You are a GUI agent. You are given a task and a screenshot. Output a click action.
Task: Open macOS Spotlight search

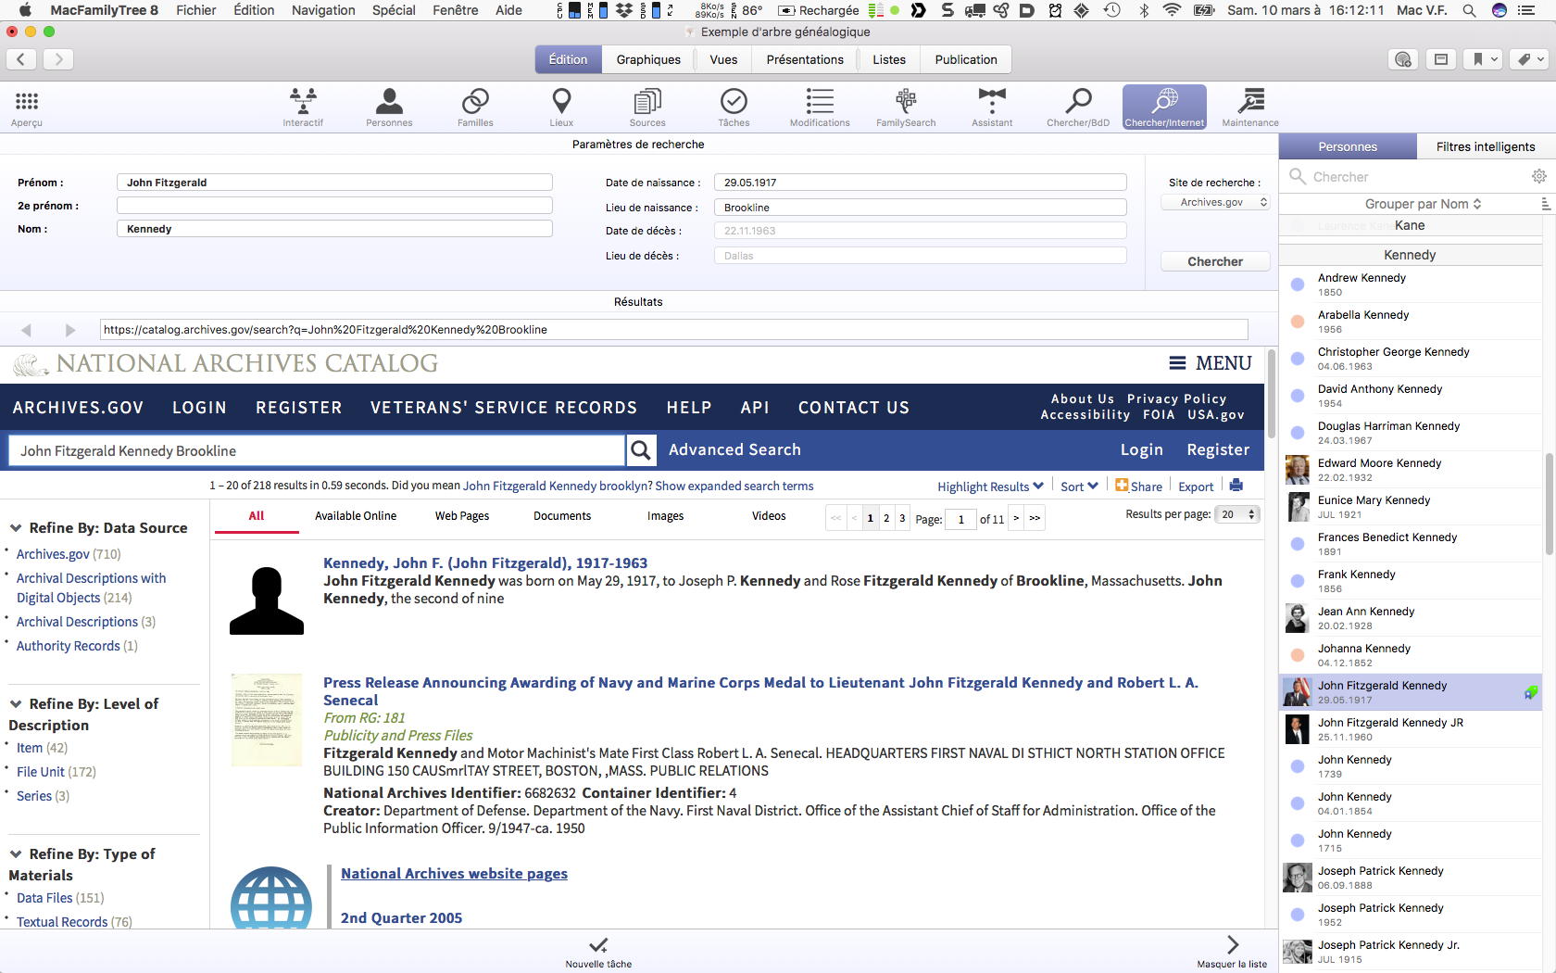1469,10
